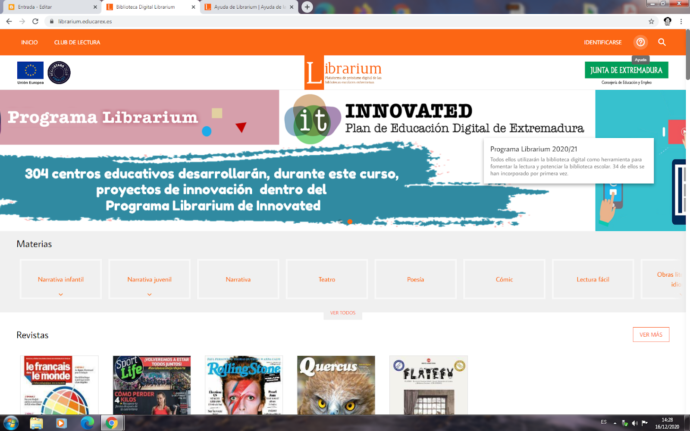Viewport: 690px width, 431px height.
Task: Expand Narrativa infantil subcategories chevron
Action: coord(61,294)
